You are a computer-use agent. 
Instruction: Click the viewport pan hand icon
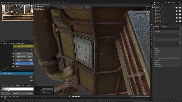(x=149, y=17)
